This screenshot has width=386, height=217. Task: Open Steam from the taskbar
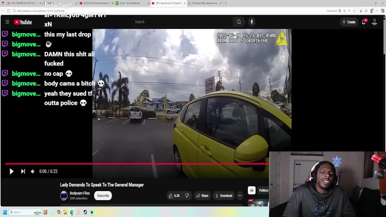85,212
